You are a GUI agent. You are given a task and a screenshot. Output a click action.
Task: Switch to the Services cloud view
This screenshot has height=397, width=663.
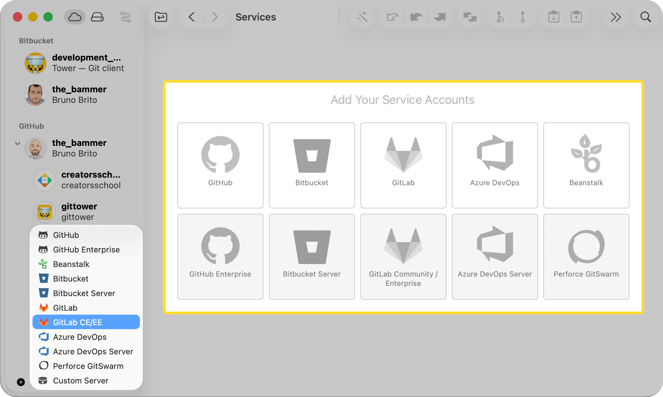pyautogui.click(x=75, y=17)
